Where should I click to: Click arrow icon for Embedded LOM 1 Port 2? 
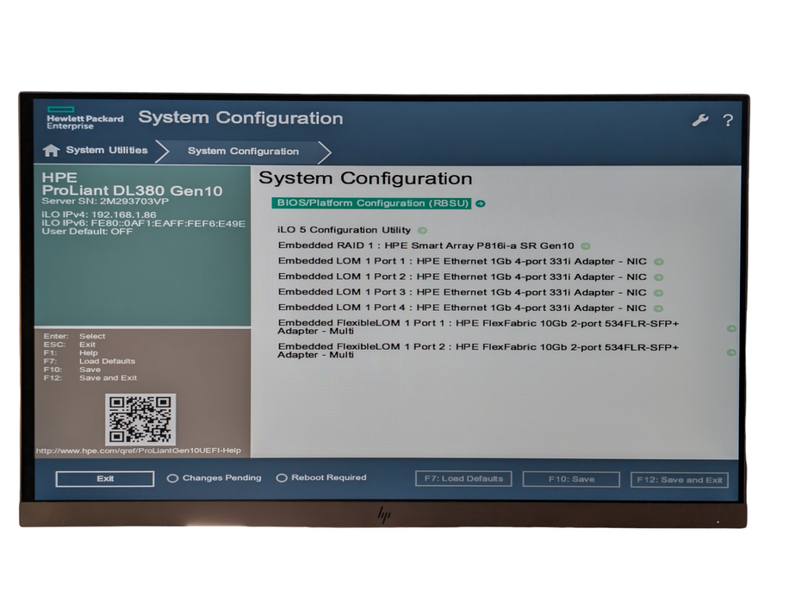click(659, 277)
